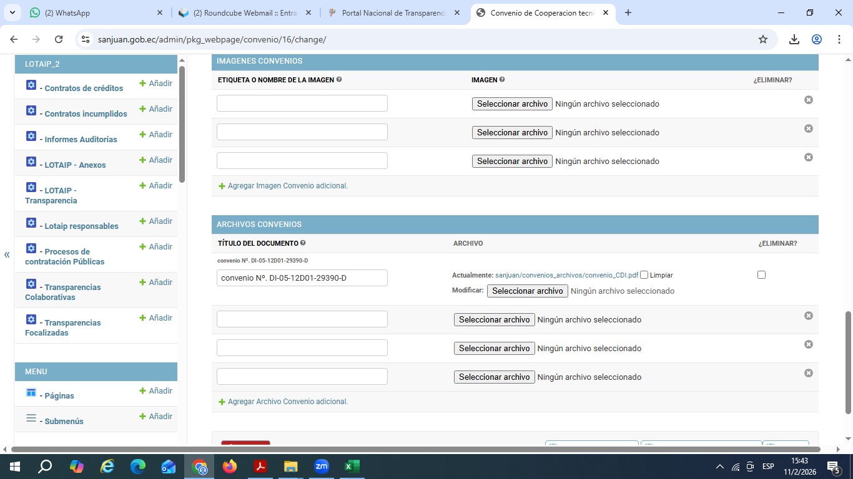Click the Submenús hamburger icon
This screenshot has height=479, width=853.
31,419
